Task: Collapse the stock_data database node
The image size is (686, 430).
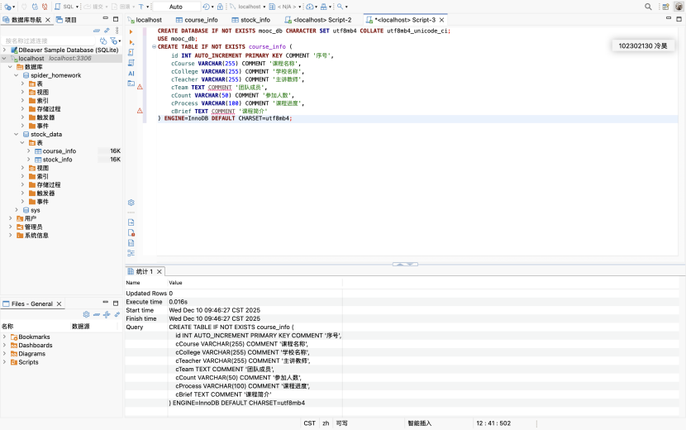Action: coord(17,135)
